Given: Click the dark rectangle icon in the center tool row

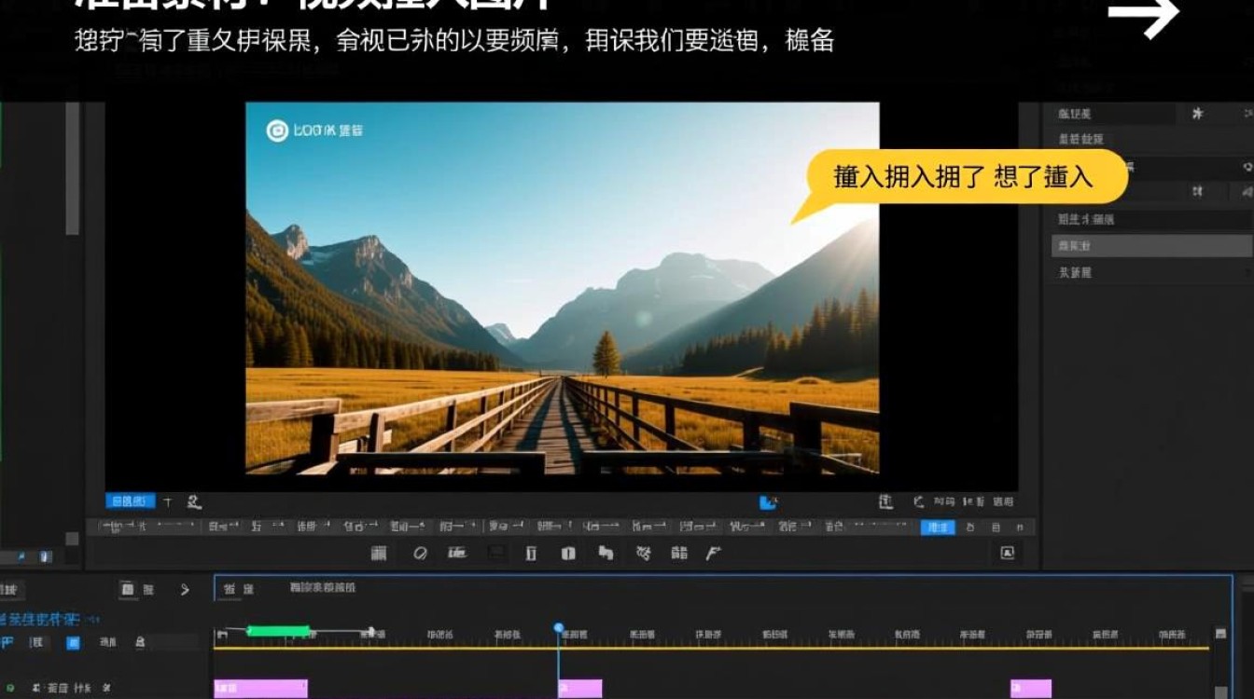Looking at the screenshot, I should tap(496, 553).
